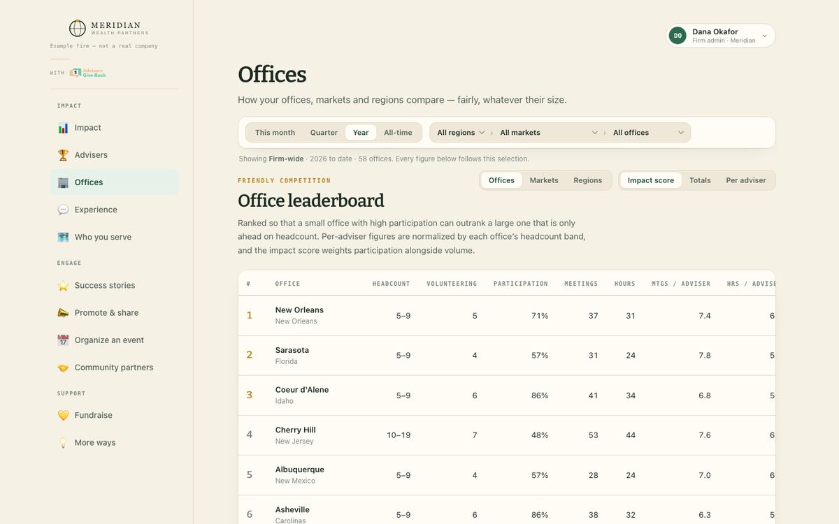Sort by the Meetings column header
The width and height of the screenshot is (839, 524).
pos(581,284)
